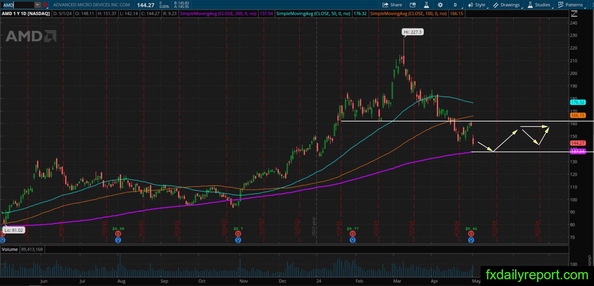Click the company name ADVANCED MICRO DEVICES INC COM
Image resolution: width=594 pixels, height=286 pixels.
pos(92,5)
